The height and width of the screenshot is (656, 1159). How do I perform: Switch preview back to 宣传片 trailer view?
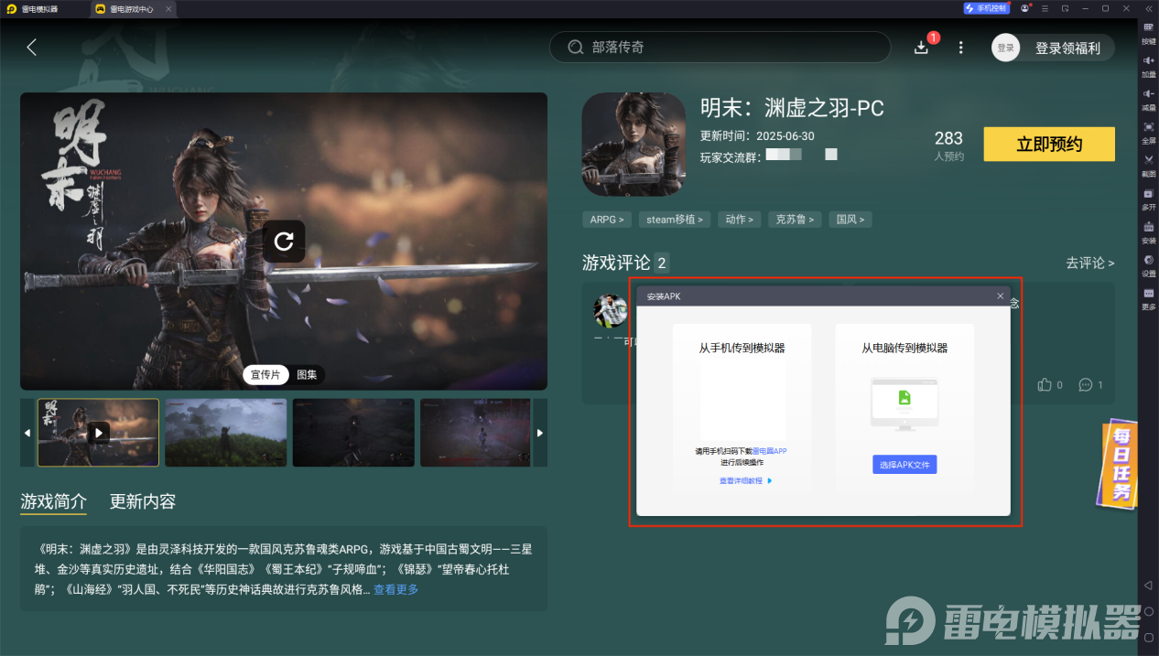[x=265, y=374]
